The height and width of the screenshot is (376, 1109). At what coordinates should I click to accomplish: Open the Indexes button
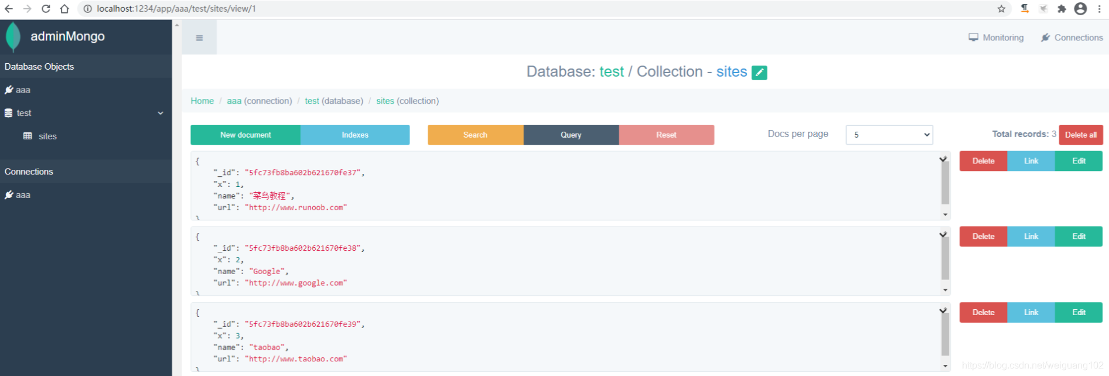[x=355, y=135]
